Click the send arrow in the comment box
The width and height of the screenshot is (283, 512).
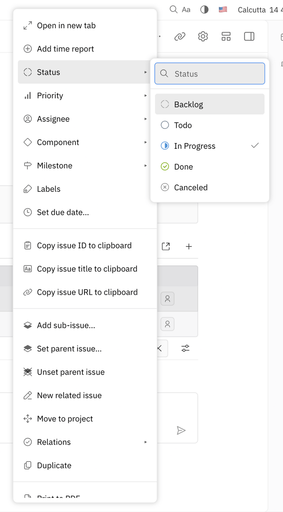[x=181, y=430]
